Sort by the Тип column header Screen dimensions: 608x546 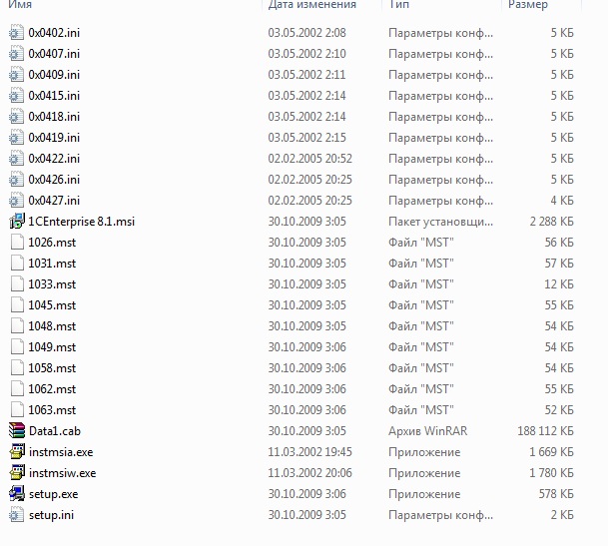pos(398,5)
